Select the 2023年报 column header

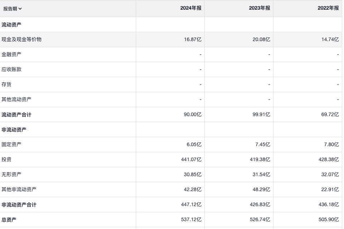pyautogui.click(x=259, y=8)
